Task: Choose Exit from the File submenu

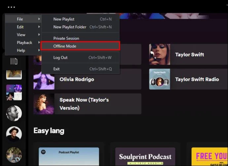Action: [81, 69]
